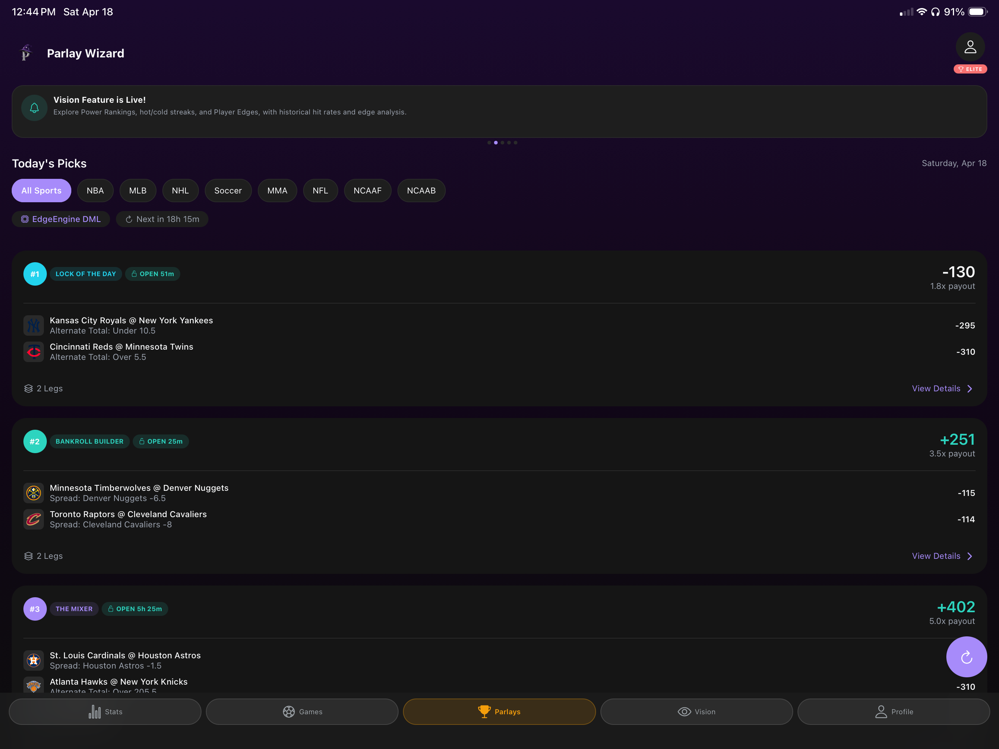
Task: Tap the headphones status icon
Action: coord(935,12)
